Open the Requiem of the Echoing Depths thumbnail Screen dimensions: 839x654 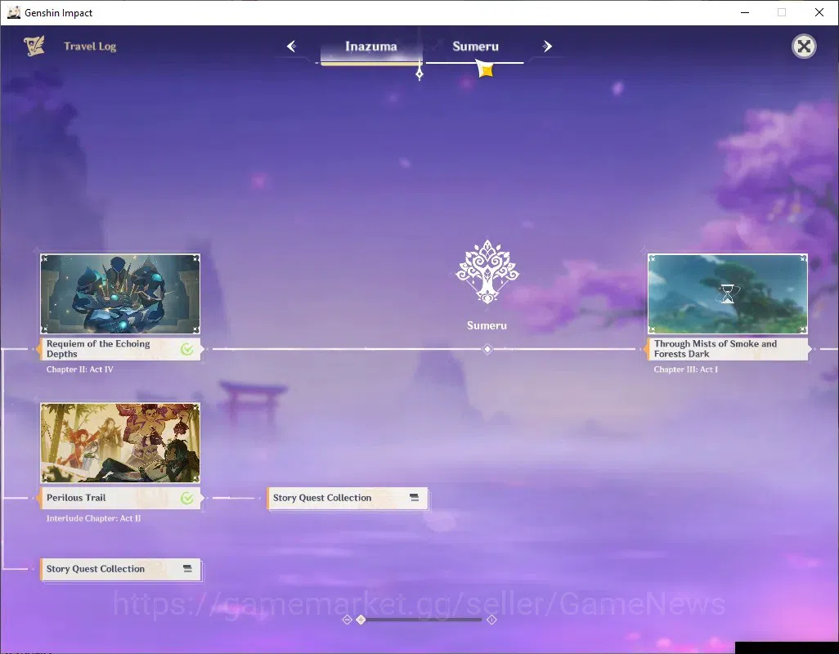tap(120, 294)
